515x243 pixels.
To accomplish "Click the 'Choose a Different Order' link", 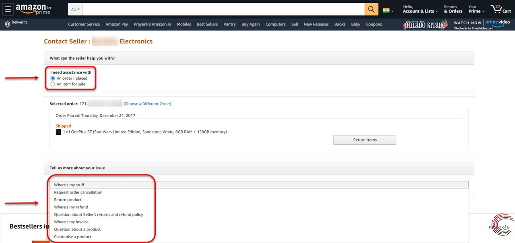I will (x=147, y=103).
